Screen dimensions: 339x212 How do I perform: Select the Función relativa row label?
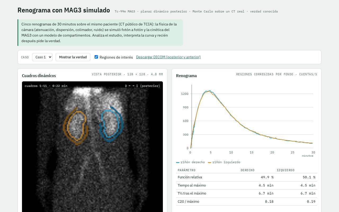pyautogui.click(x=190, y=177)
